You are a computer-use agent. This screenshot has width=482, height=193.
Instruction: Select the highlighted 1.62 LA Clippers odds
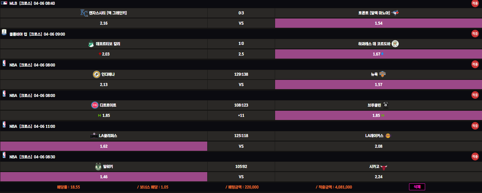[103, 146]
